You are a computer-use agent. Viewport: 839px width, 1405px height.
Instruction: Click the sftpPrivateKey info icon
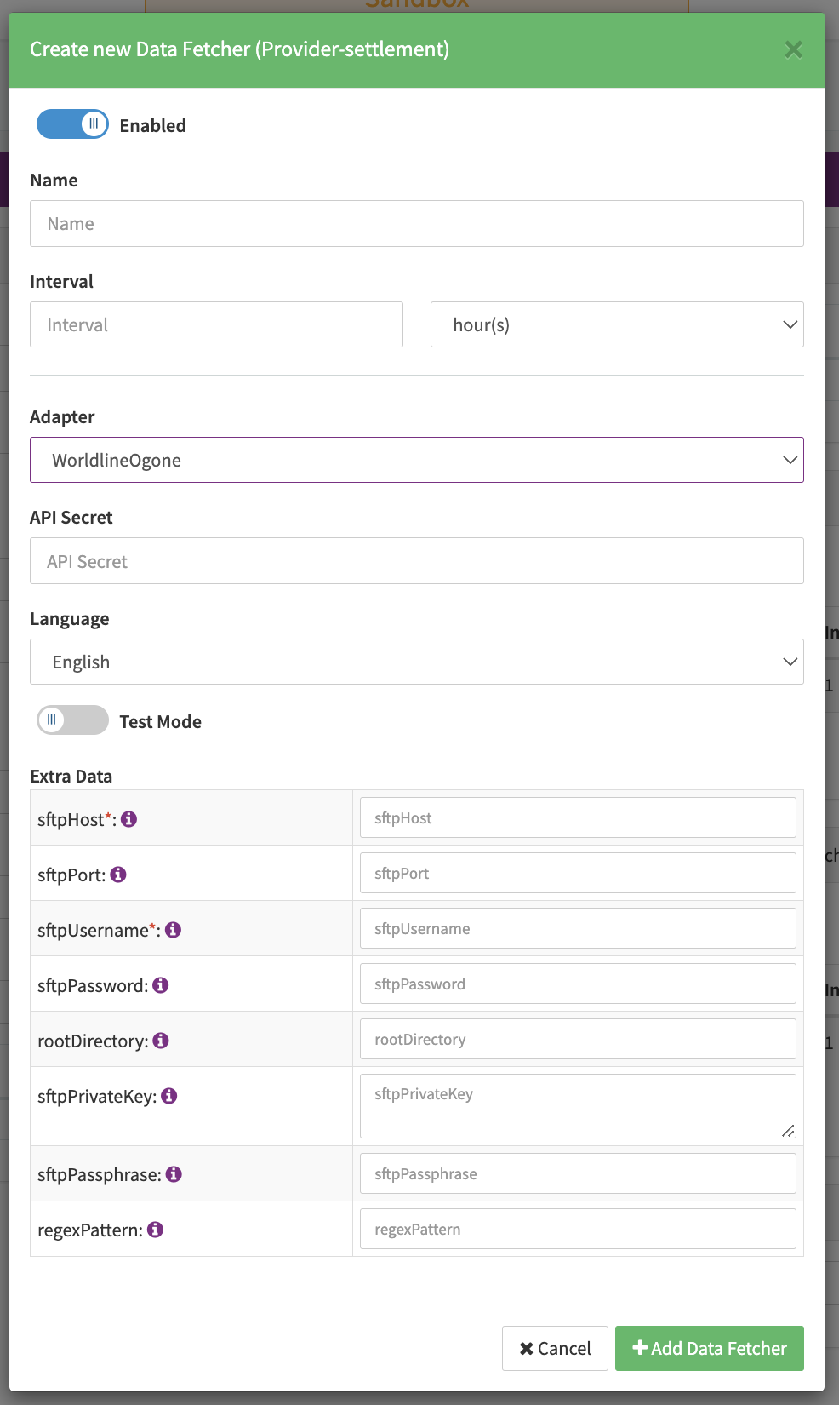pos(169,1096)
